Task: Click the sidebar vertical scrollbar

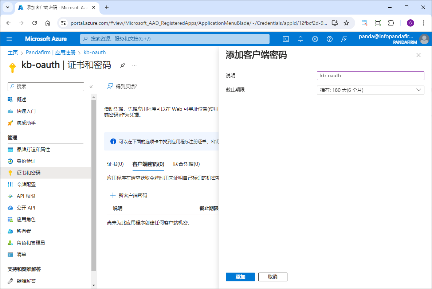Action: (x=94, y=182)
